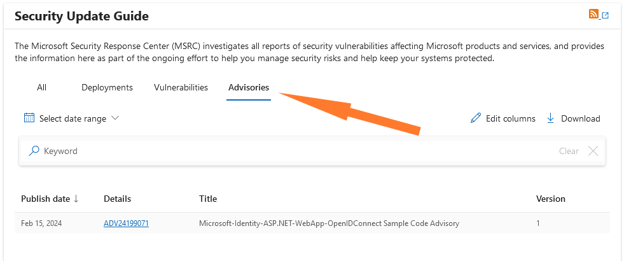This screenshot has height=261, width=624.
Task: Switch to the All tab
Action: point(41,87)
